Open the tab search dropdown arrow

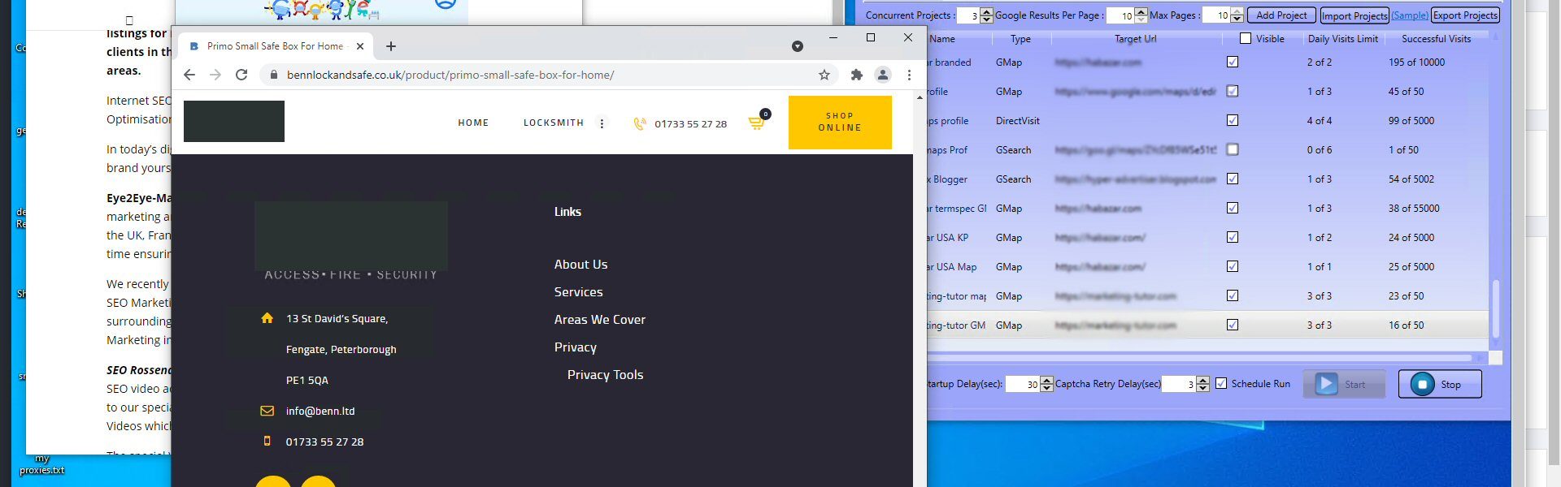(798, 46)
